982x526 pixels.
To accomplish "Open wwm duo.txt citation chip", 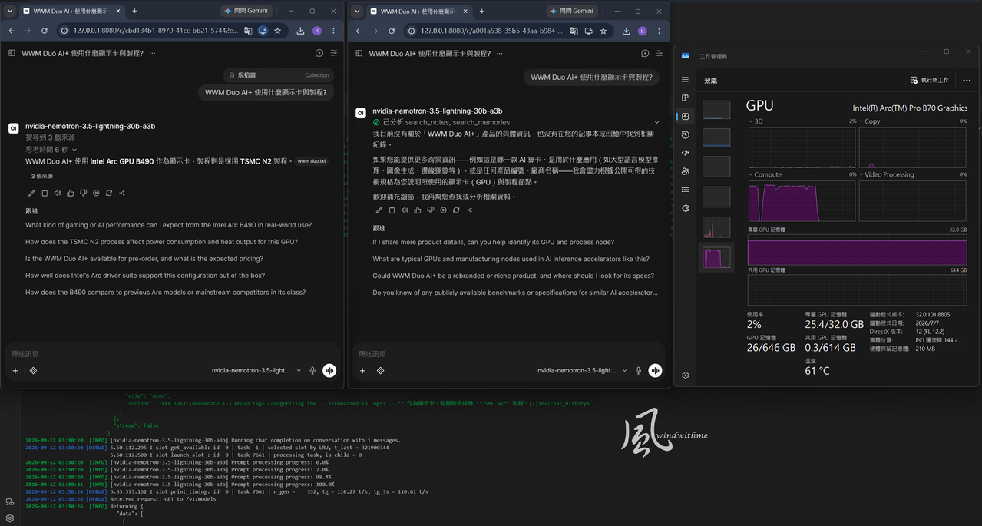I will (x=312, y=161).
